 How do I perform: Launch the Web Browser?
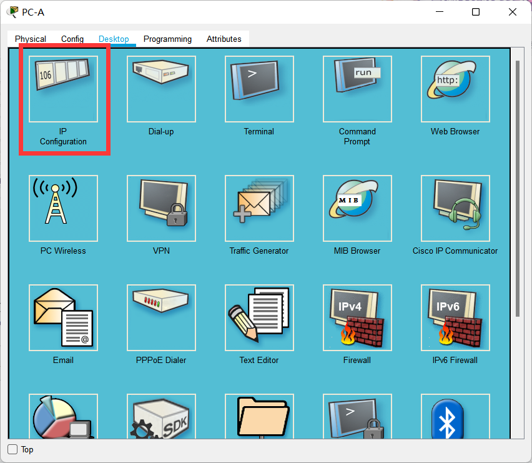456,89
